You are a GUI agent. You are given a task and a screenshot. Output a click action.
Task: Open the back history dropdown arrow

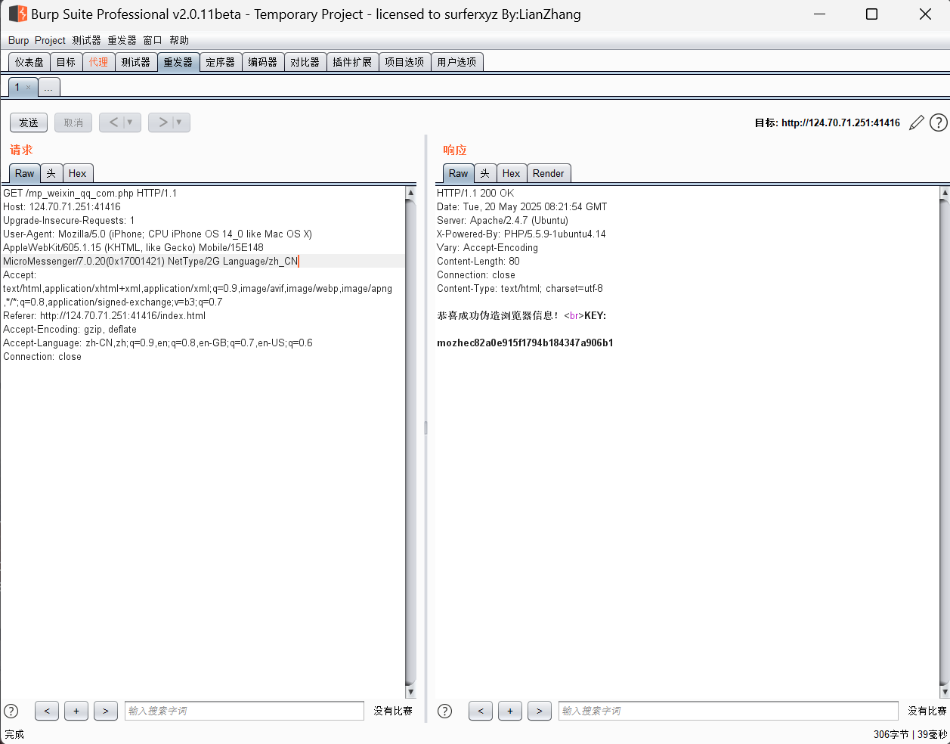pyautogui.click(x=130, y=122)
